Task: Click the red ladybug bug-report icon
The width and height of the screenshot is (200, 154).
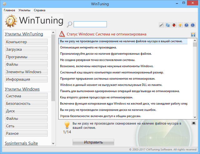Action: pyautogui.click(x=174, y=25)
